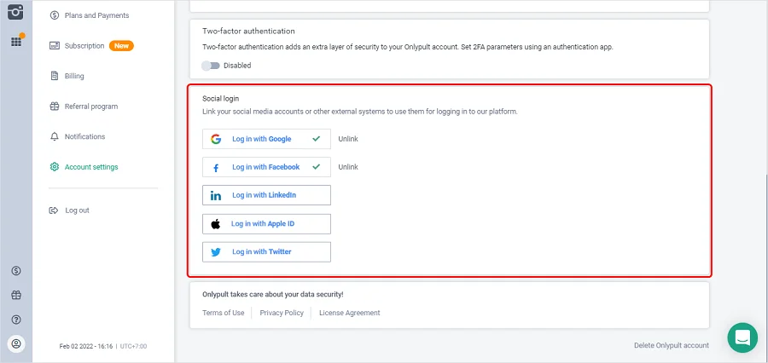The height and width of the screenshot is (363, 768).
Task: Click the dollar sign icon in the left rail
Action: [x=16, y=271]
